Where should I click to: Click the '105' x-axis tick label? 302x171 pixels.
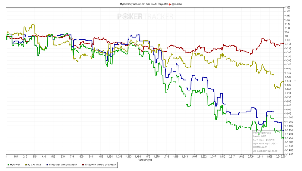tap(16, 157)
